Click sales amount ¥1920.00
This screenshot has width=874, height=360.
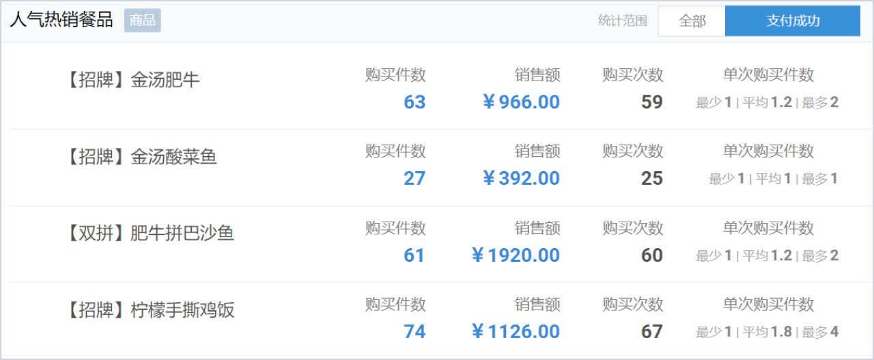coord(516,256)
